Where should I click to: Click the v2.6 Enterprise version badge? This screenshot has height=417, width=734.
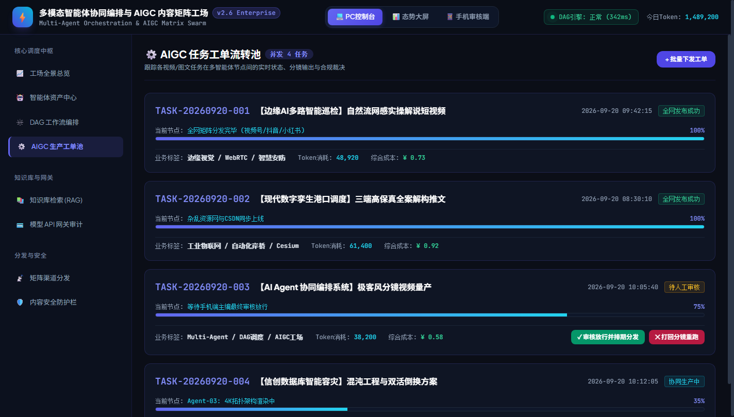click(x=246, y=13)
